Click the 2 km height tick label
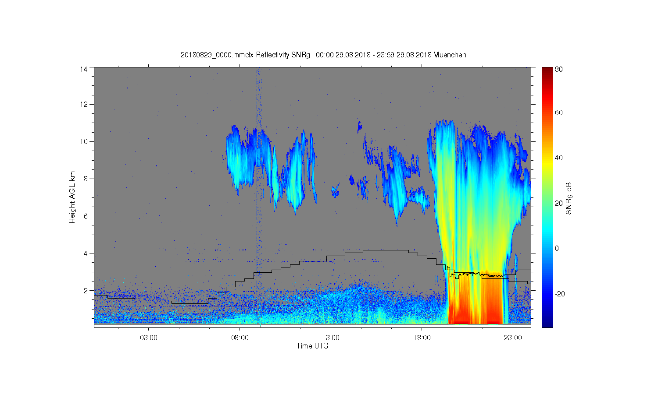The image size is (658, 394). click(85, 290)
